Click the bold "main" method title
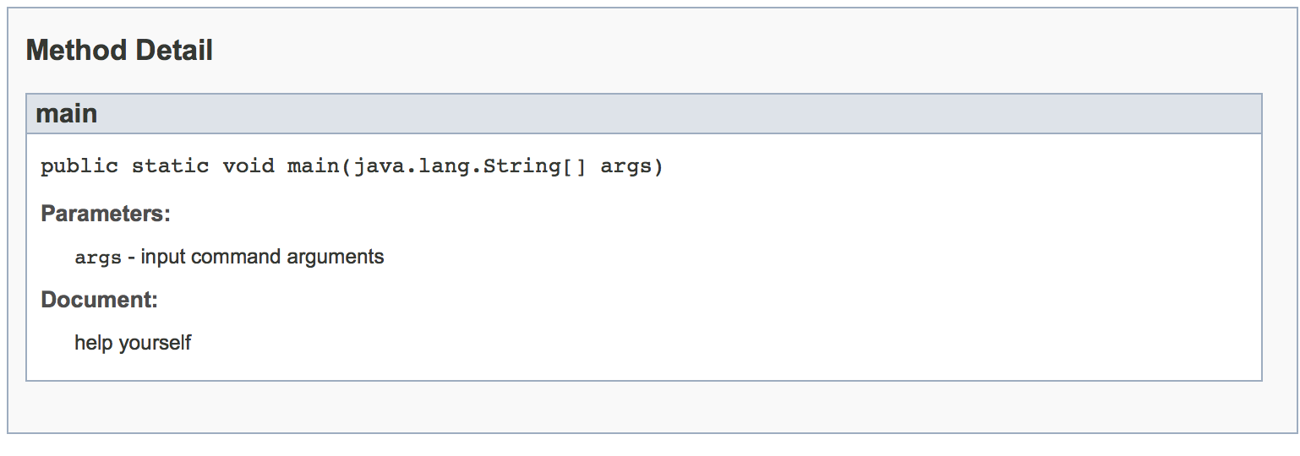Screen dimensions: 1300x456 coord(66,113)
